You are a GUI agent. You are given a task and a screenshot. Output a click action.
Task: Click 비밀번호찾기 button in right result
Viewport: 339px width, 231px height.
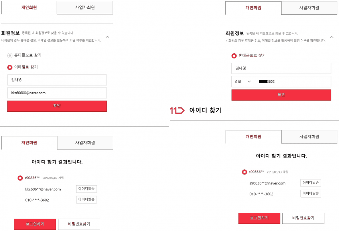click(x=303, y=218)
